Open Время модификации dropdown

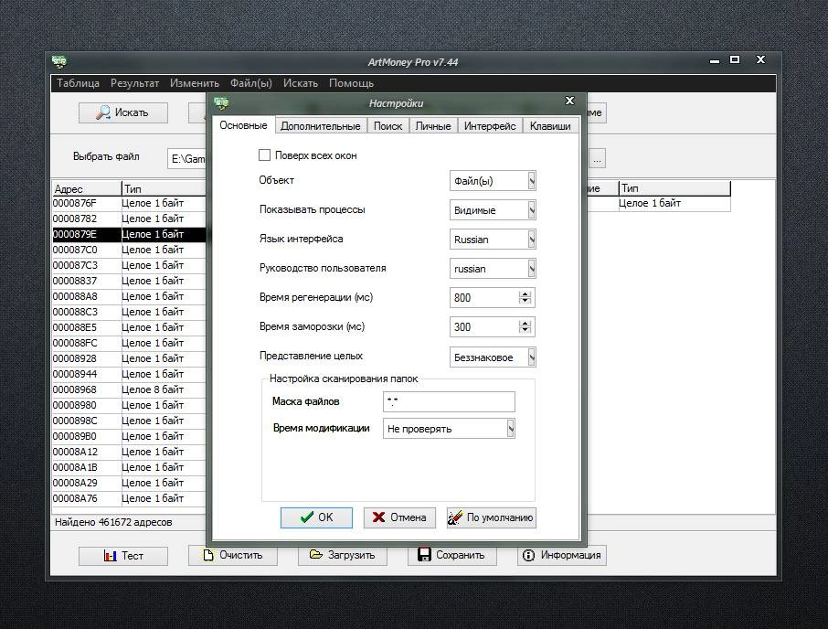pyautogui.click(x=511, y=428)
